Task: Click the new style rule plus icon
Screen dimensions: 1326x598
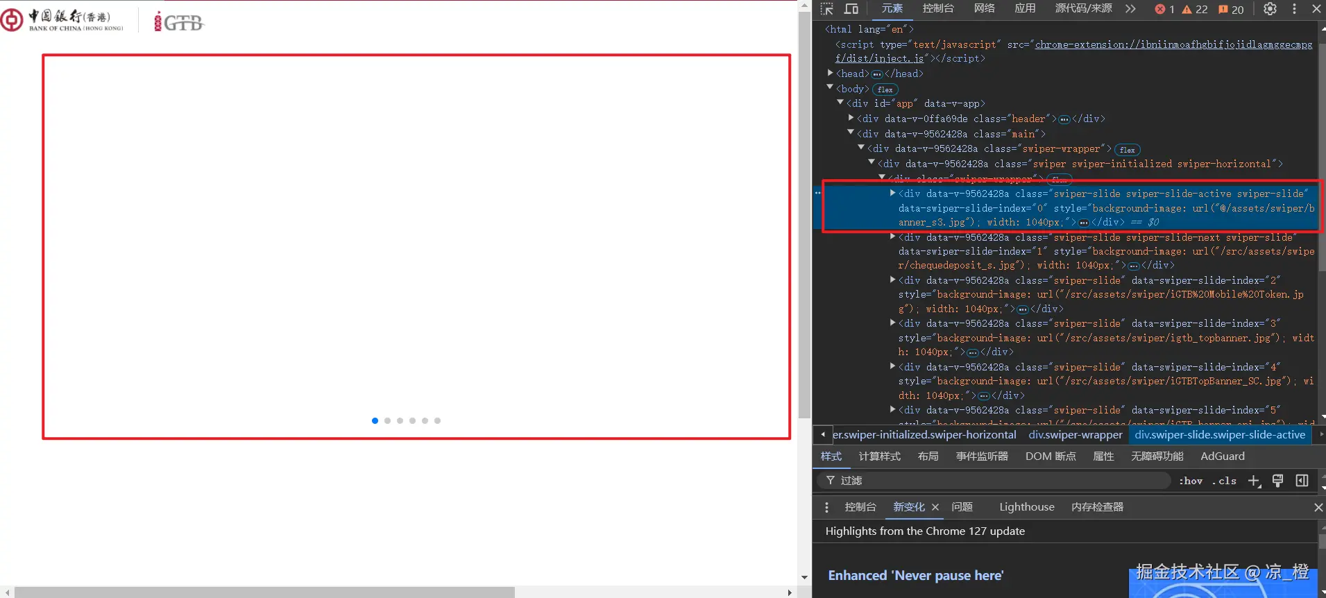Action: pyautogui.click(x=1254, y=481)
